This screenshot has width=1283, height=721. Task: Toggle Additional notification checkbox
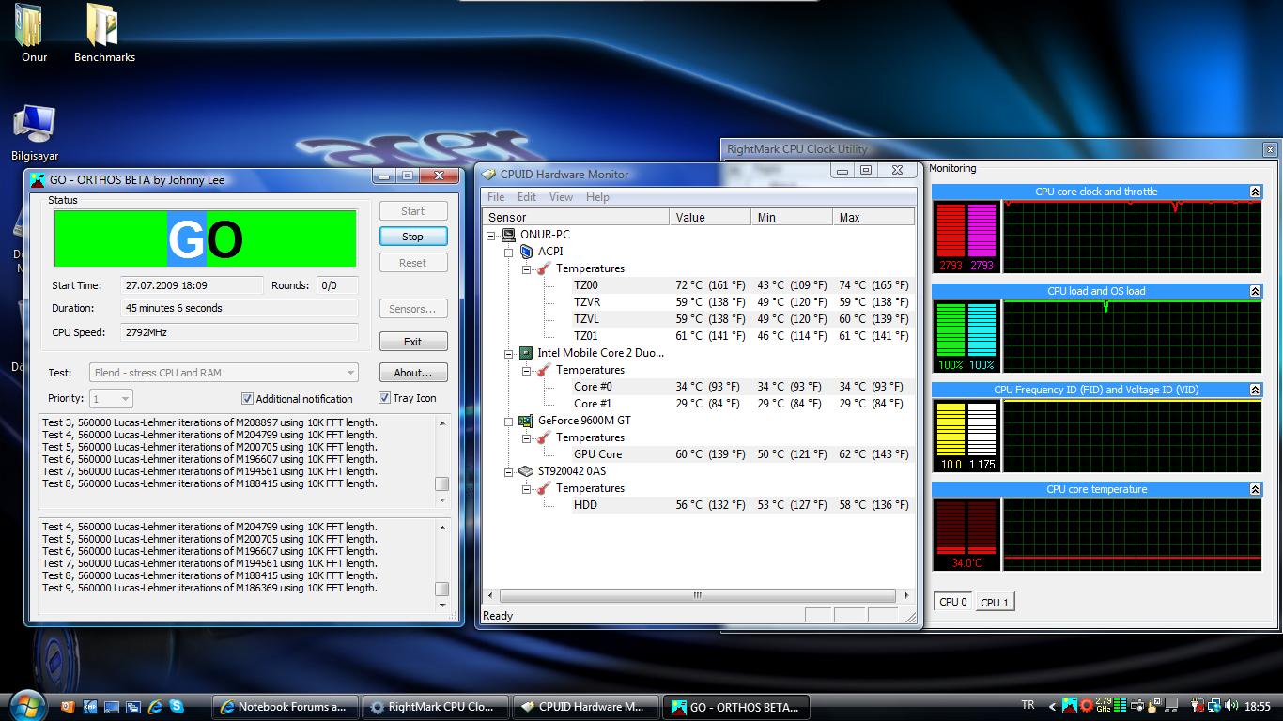tap(247, 398)
